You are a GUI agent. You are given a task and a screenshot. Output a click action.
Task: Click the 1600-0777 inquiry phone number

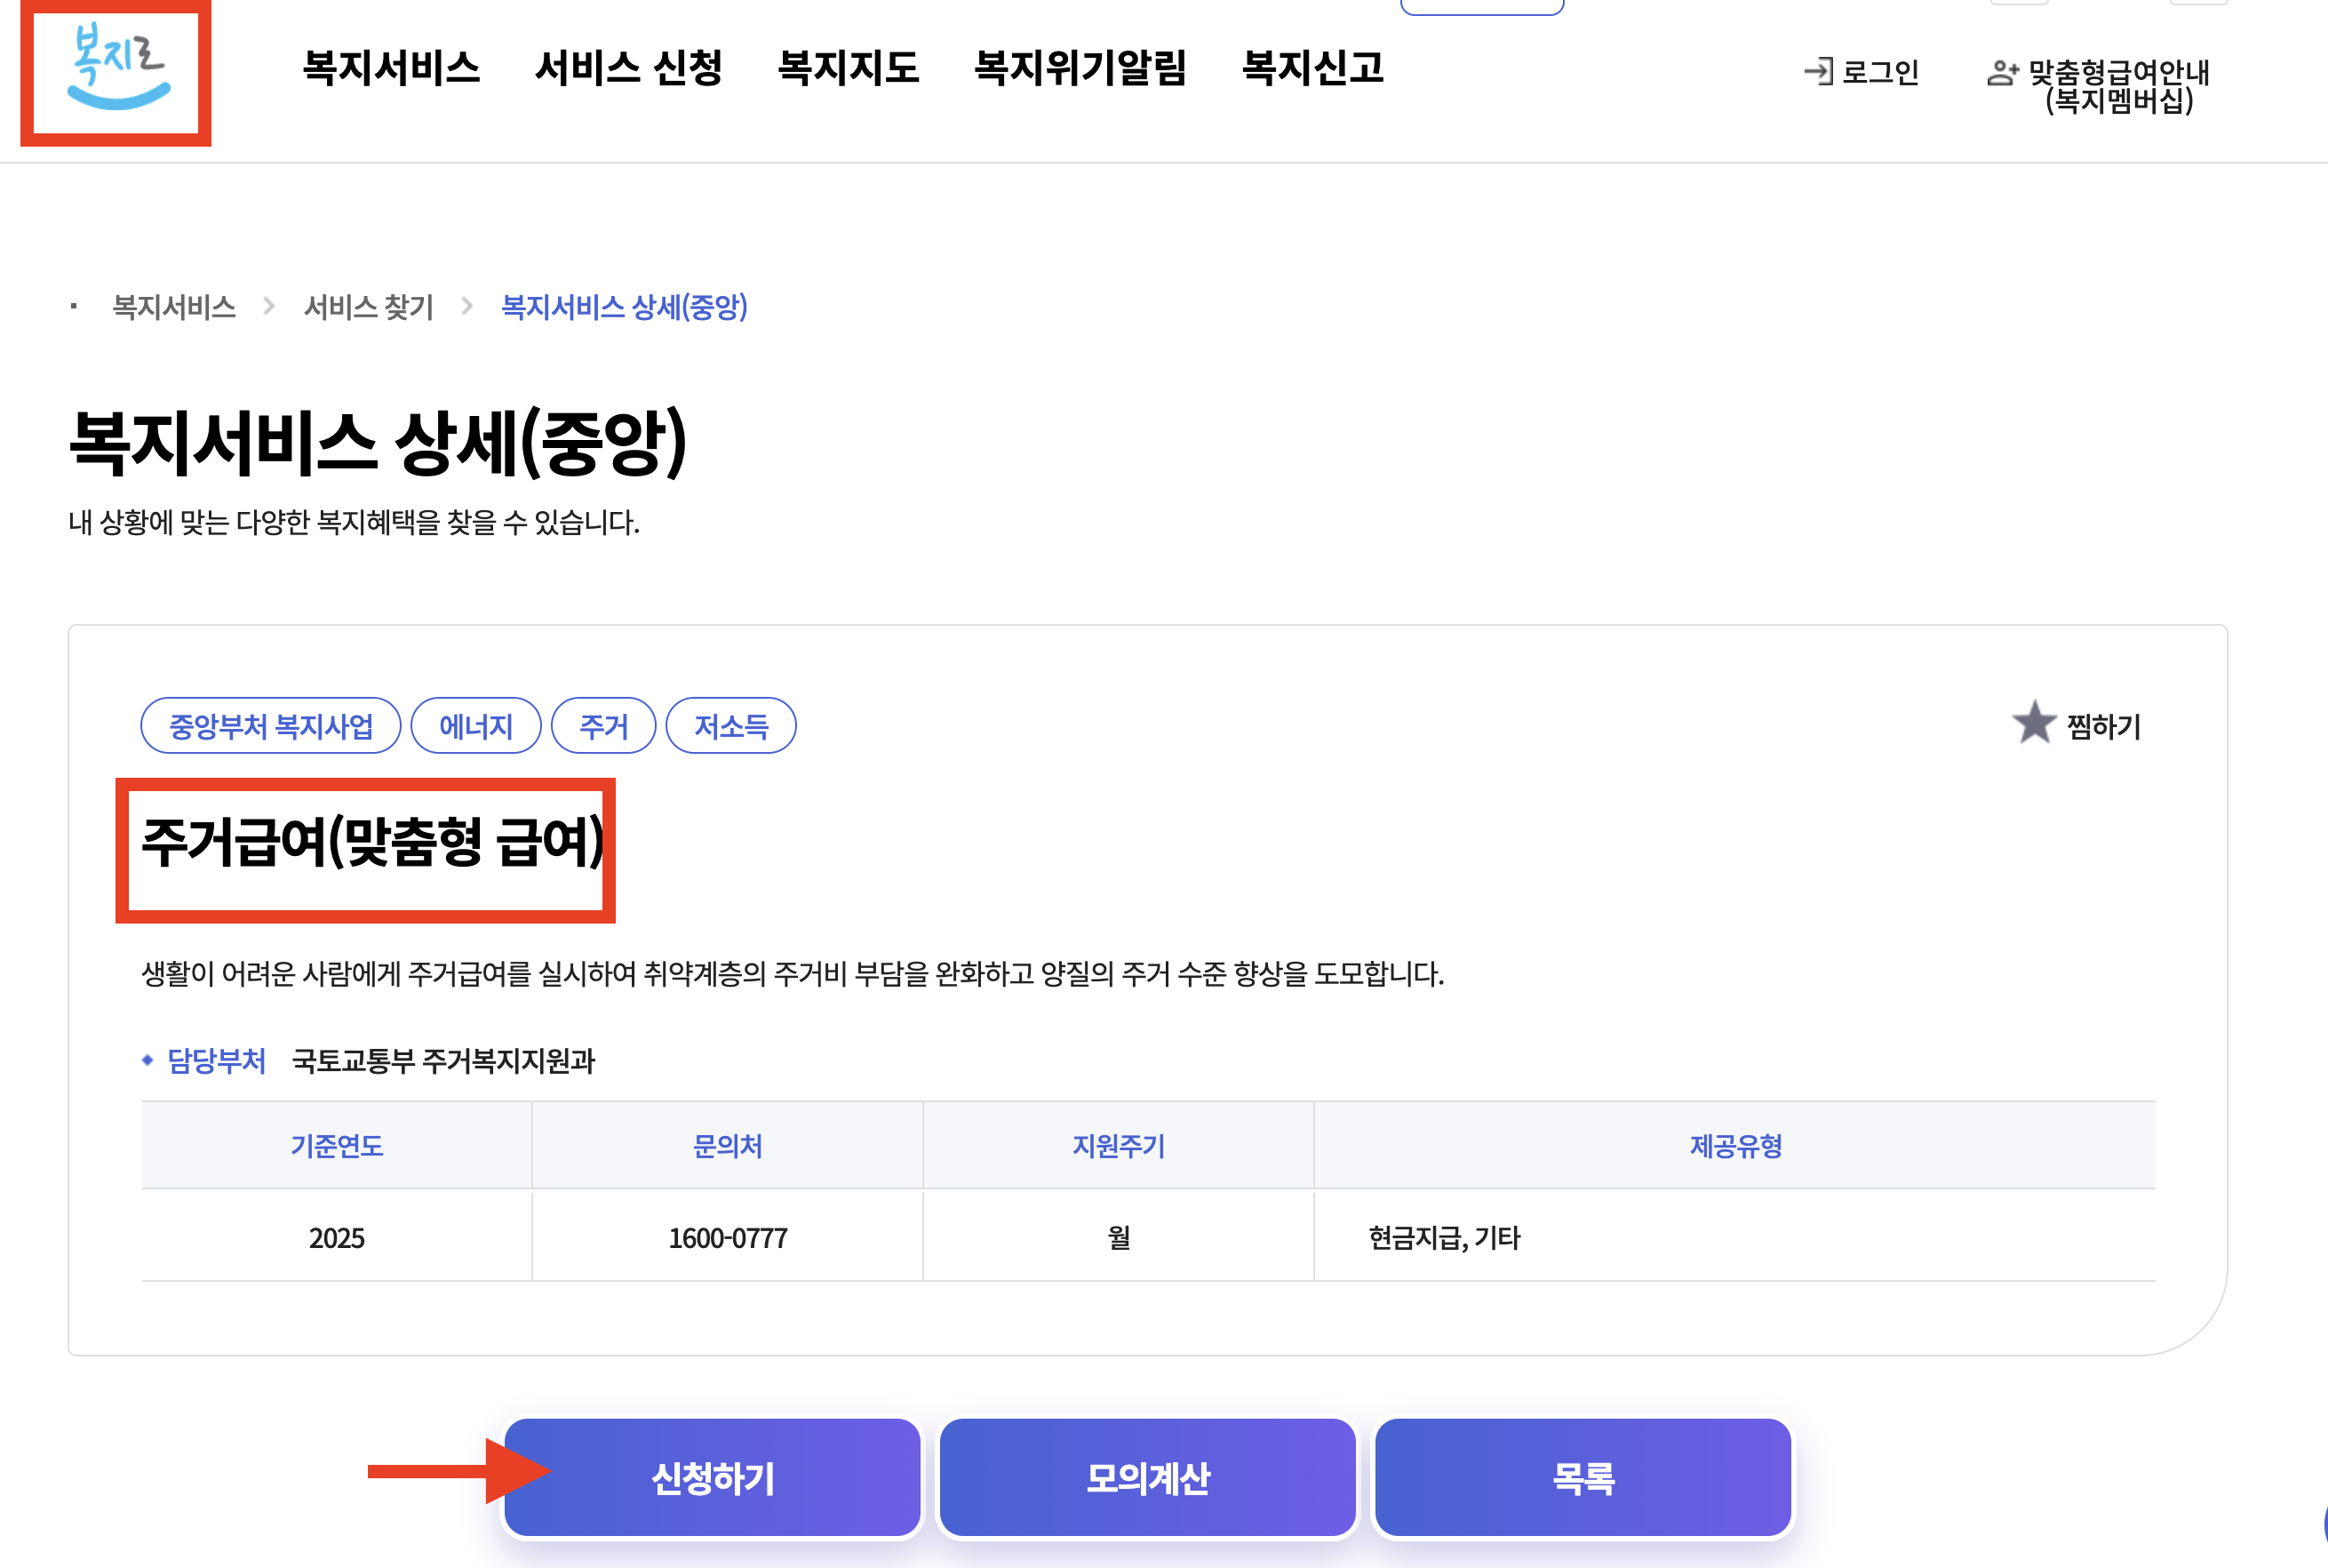click(x=728, y=1238)
